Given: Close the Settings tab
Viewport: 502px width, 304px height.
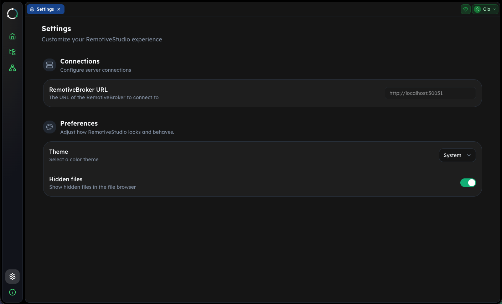Looking at the screenshot, I should tap(58, 9).
